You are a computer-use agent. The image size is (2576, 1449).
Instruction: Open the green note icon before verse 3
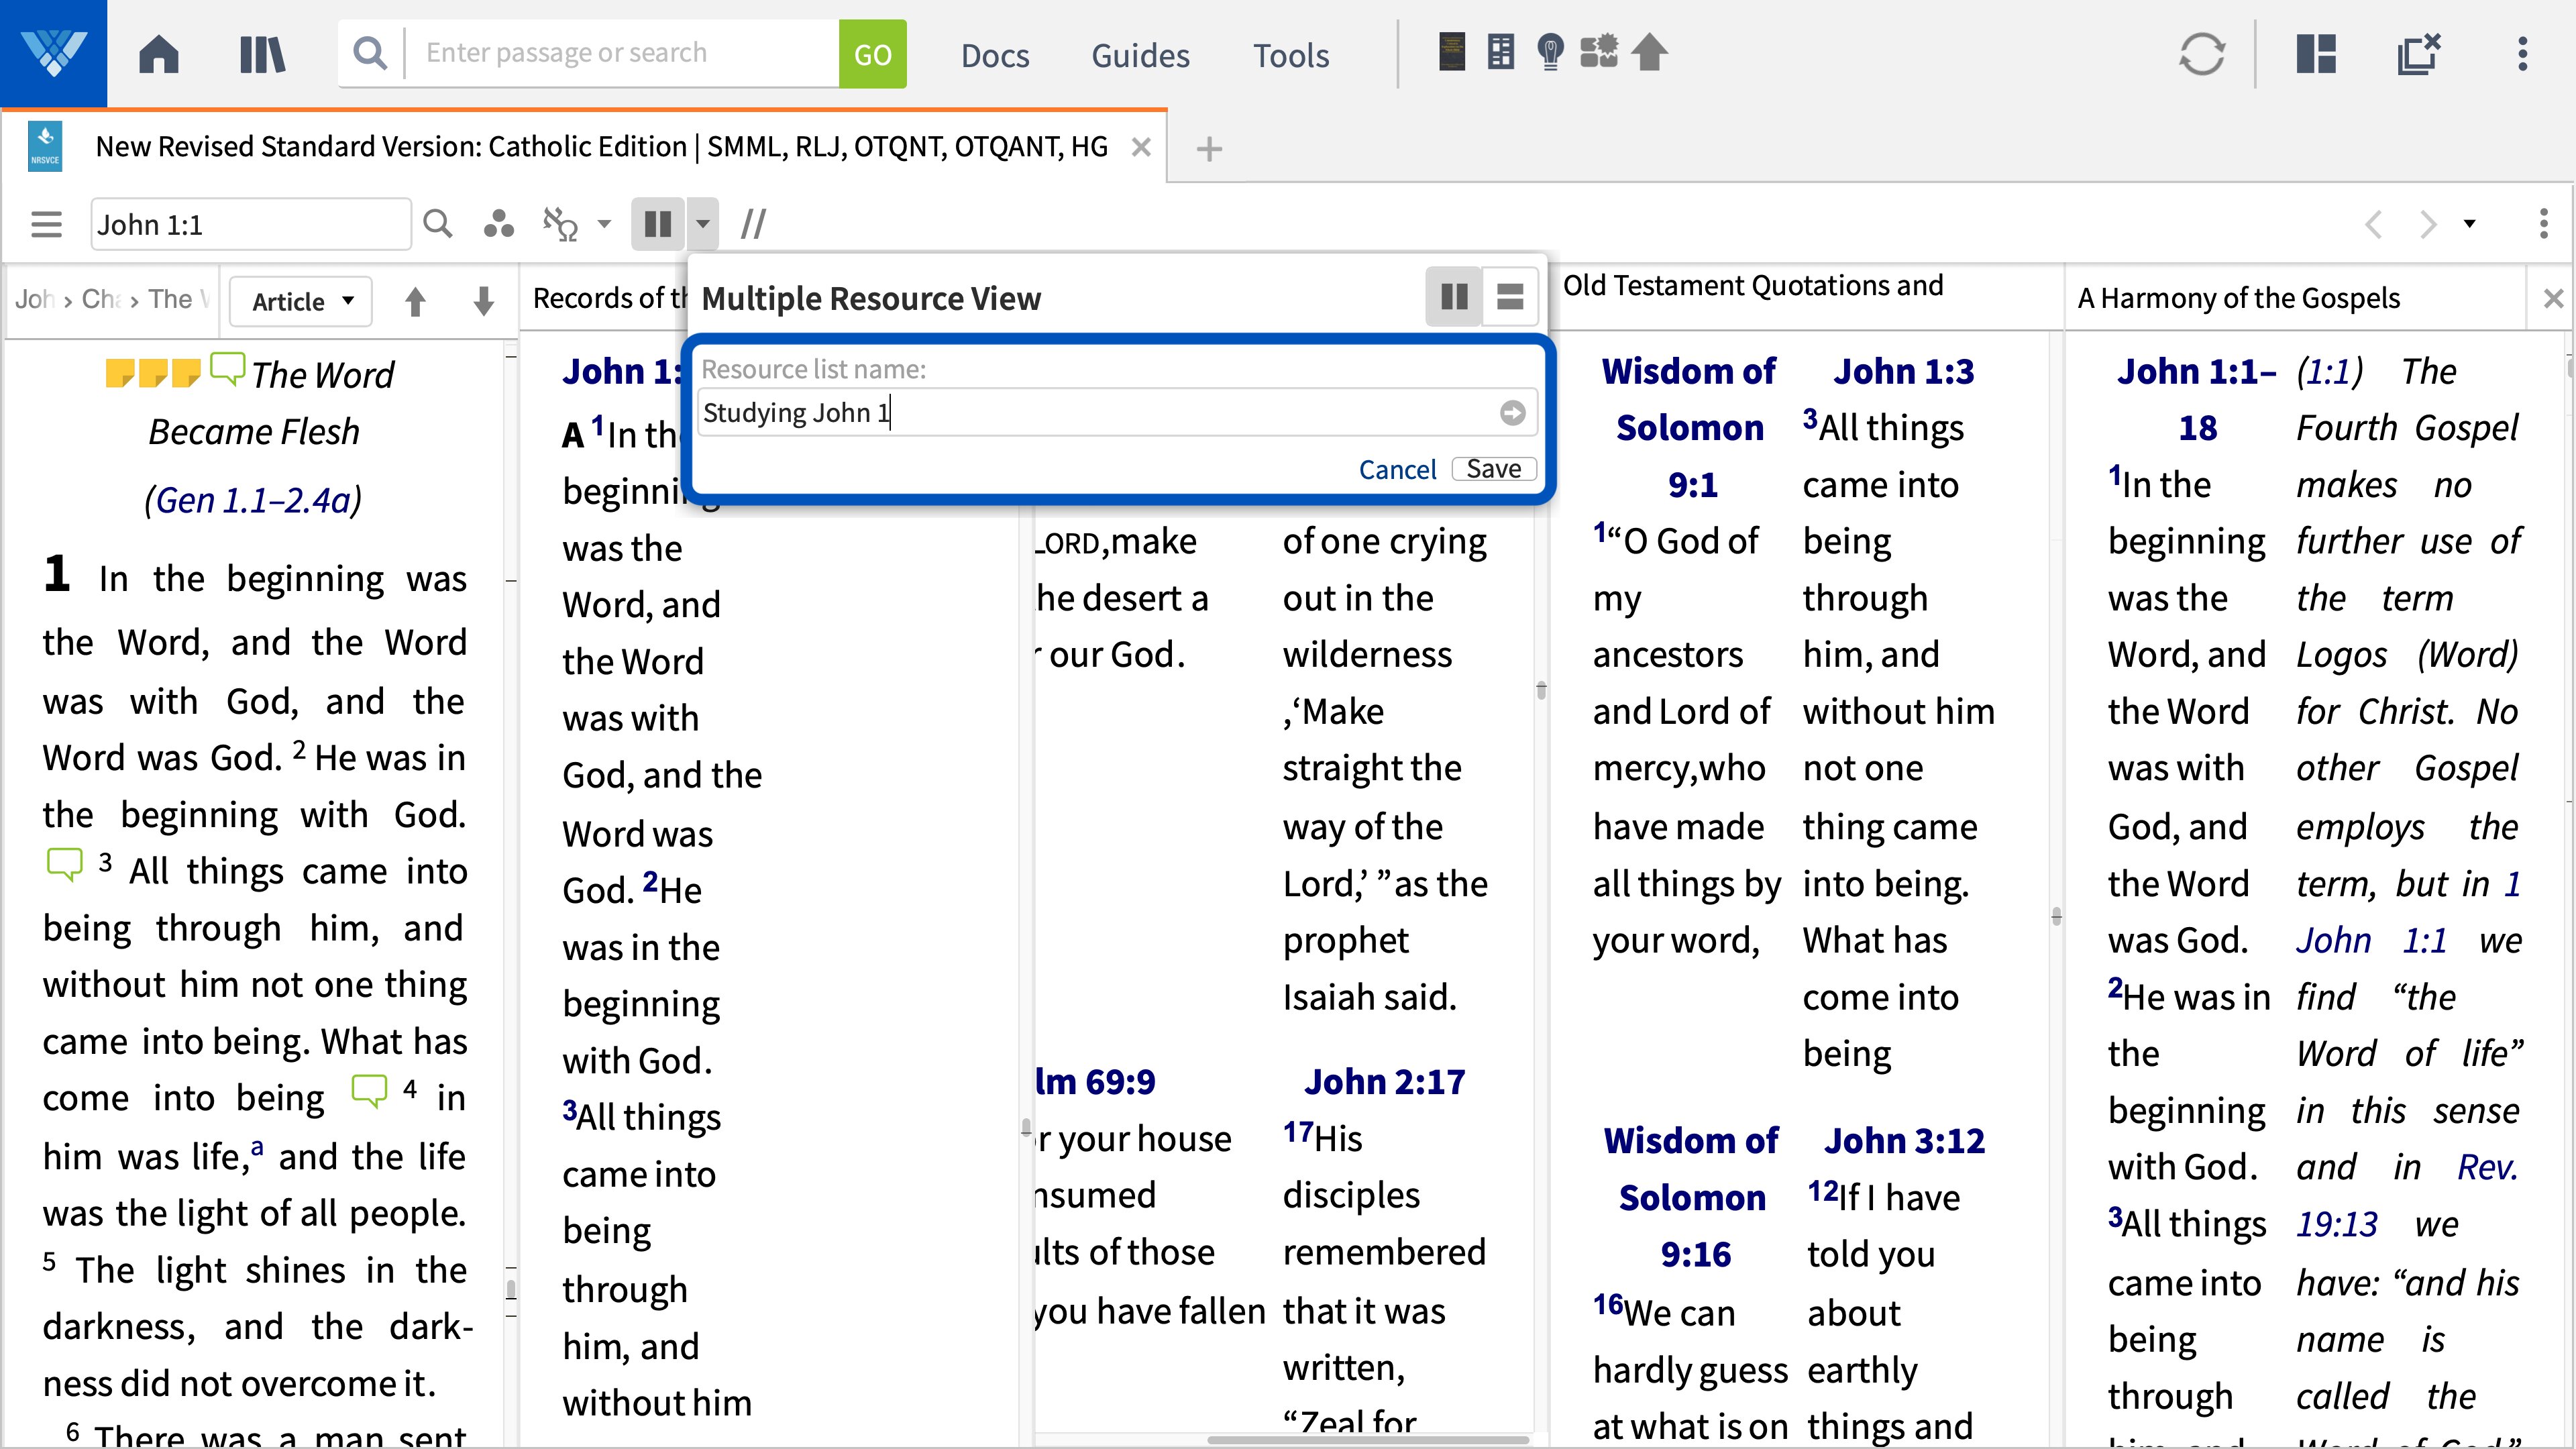[x=65, y=864]
